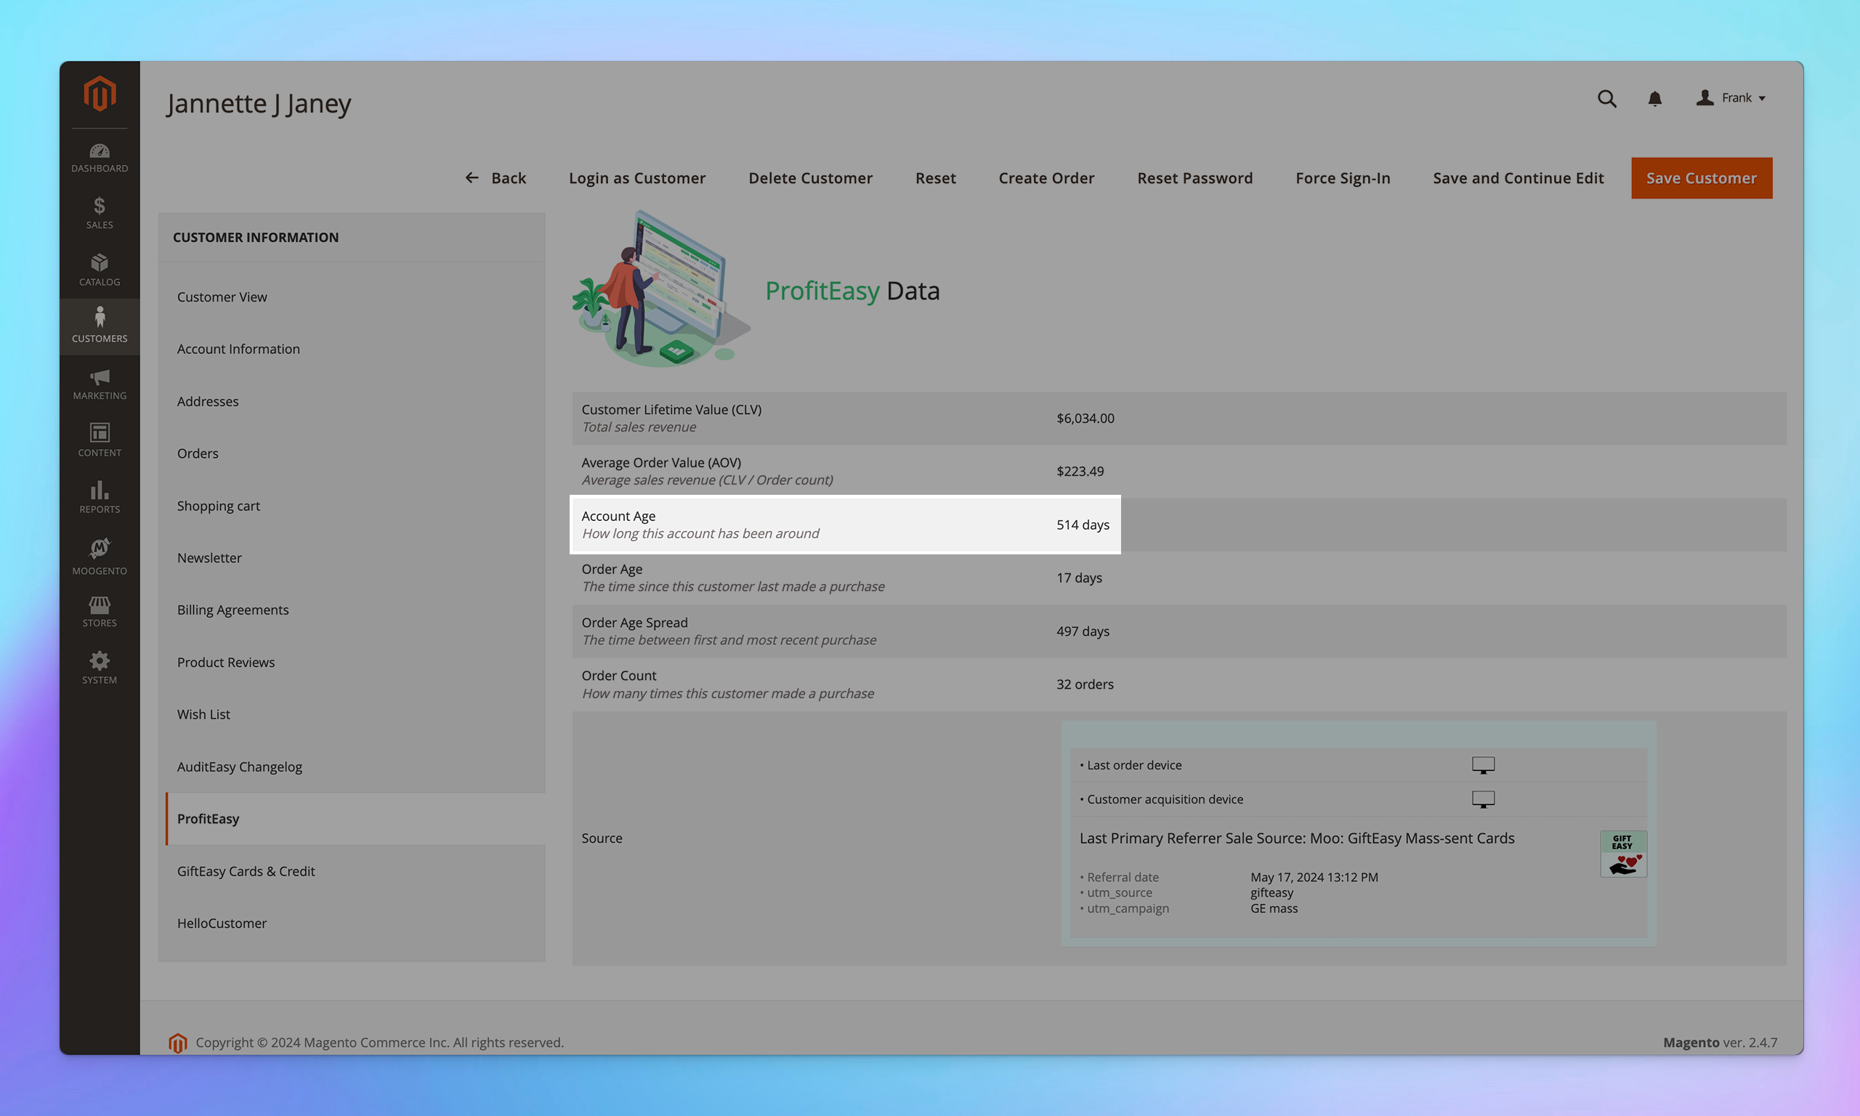Open the Sales menu
The height and width of the screenshot is (1116, 1860).
(100, 214)
